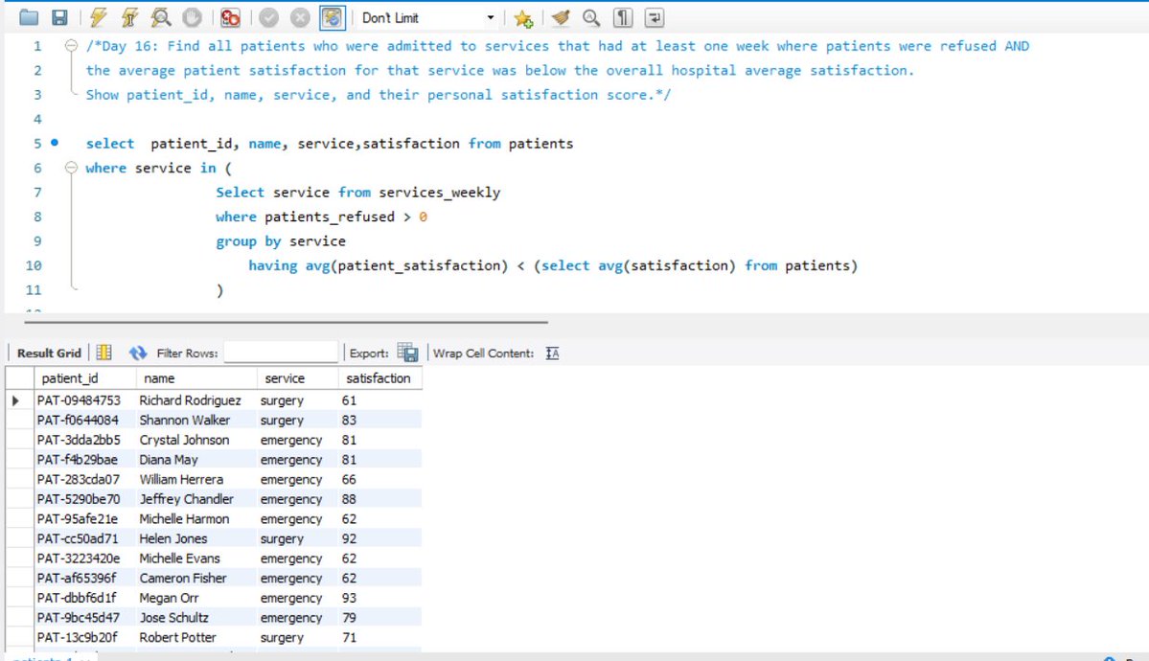Viewport: 1149px width, 661px height.
Task: Focus the Filter Rows input field
Action: click(281, 353)
